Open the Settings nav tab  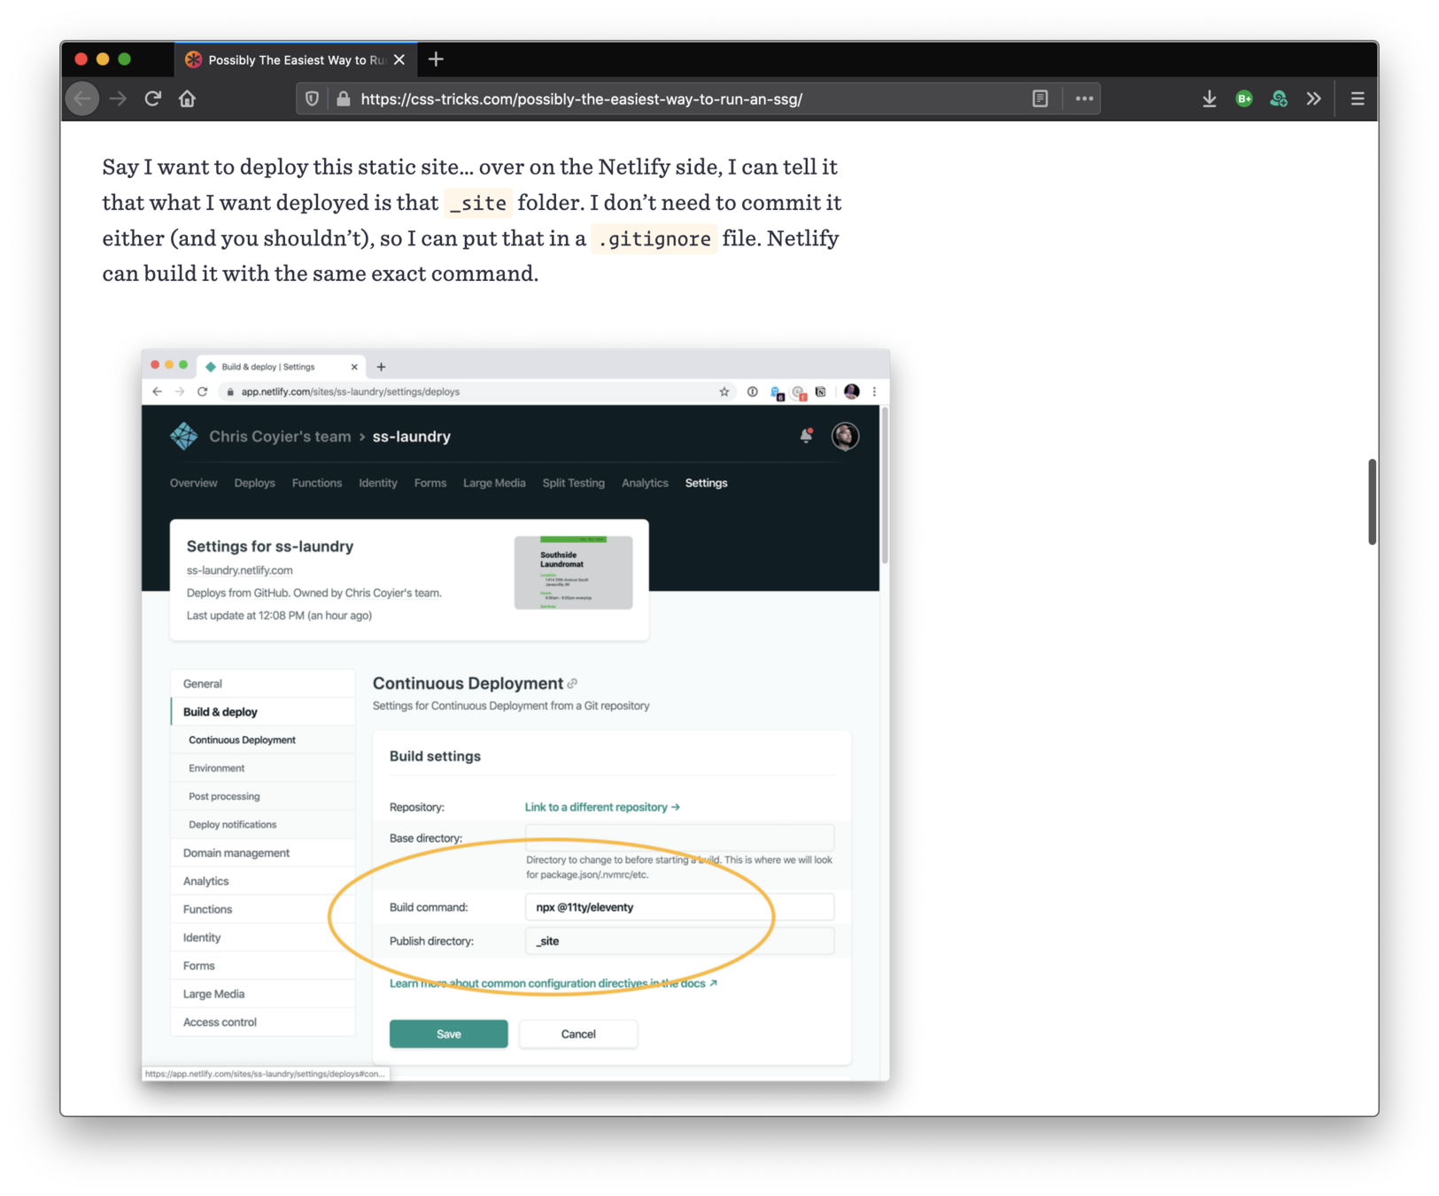pyautogui.click(x=706, y=483)
